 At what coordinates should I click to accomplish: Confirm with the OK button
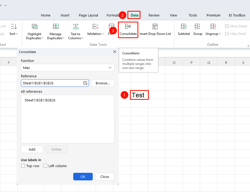[x=83, y=177]
